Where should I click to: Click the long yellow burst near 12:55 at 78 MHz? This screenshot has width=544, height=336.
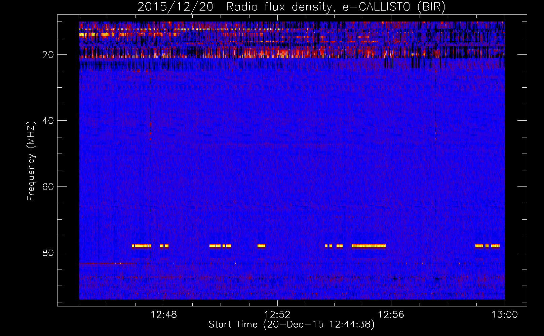tap(368, 246)
